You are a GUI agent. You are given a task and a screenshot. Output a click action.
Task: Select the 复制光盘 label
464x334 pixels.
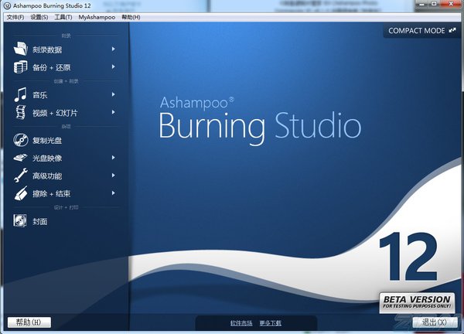point(47,141)
